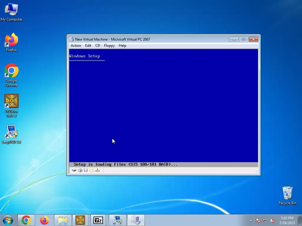This screenshot has width=302, height=226.
Task: Launch Chrome from the taskbar
Action: click(x=26, y=220)
